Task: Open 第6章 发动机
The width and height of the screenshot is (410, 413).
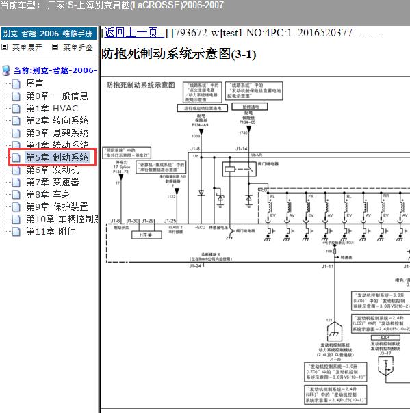Action: tap(53, 170)
